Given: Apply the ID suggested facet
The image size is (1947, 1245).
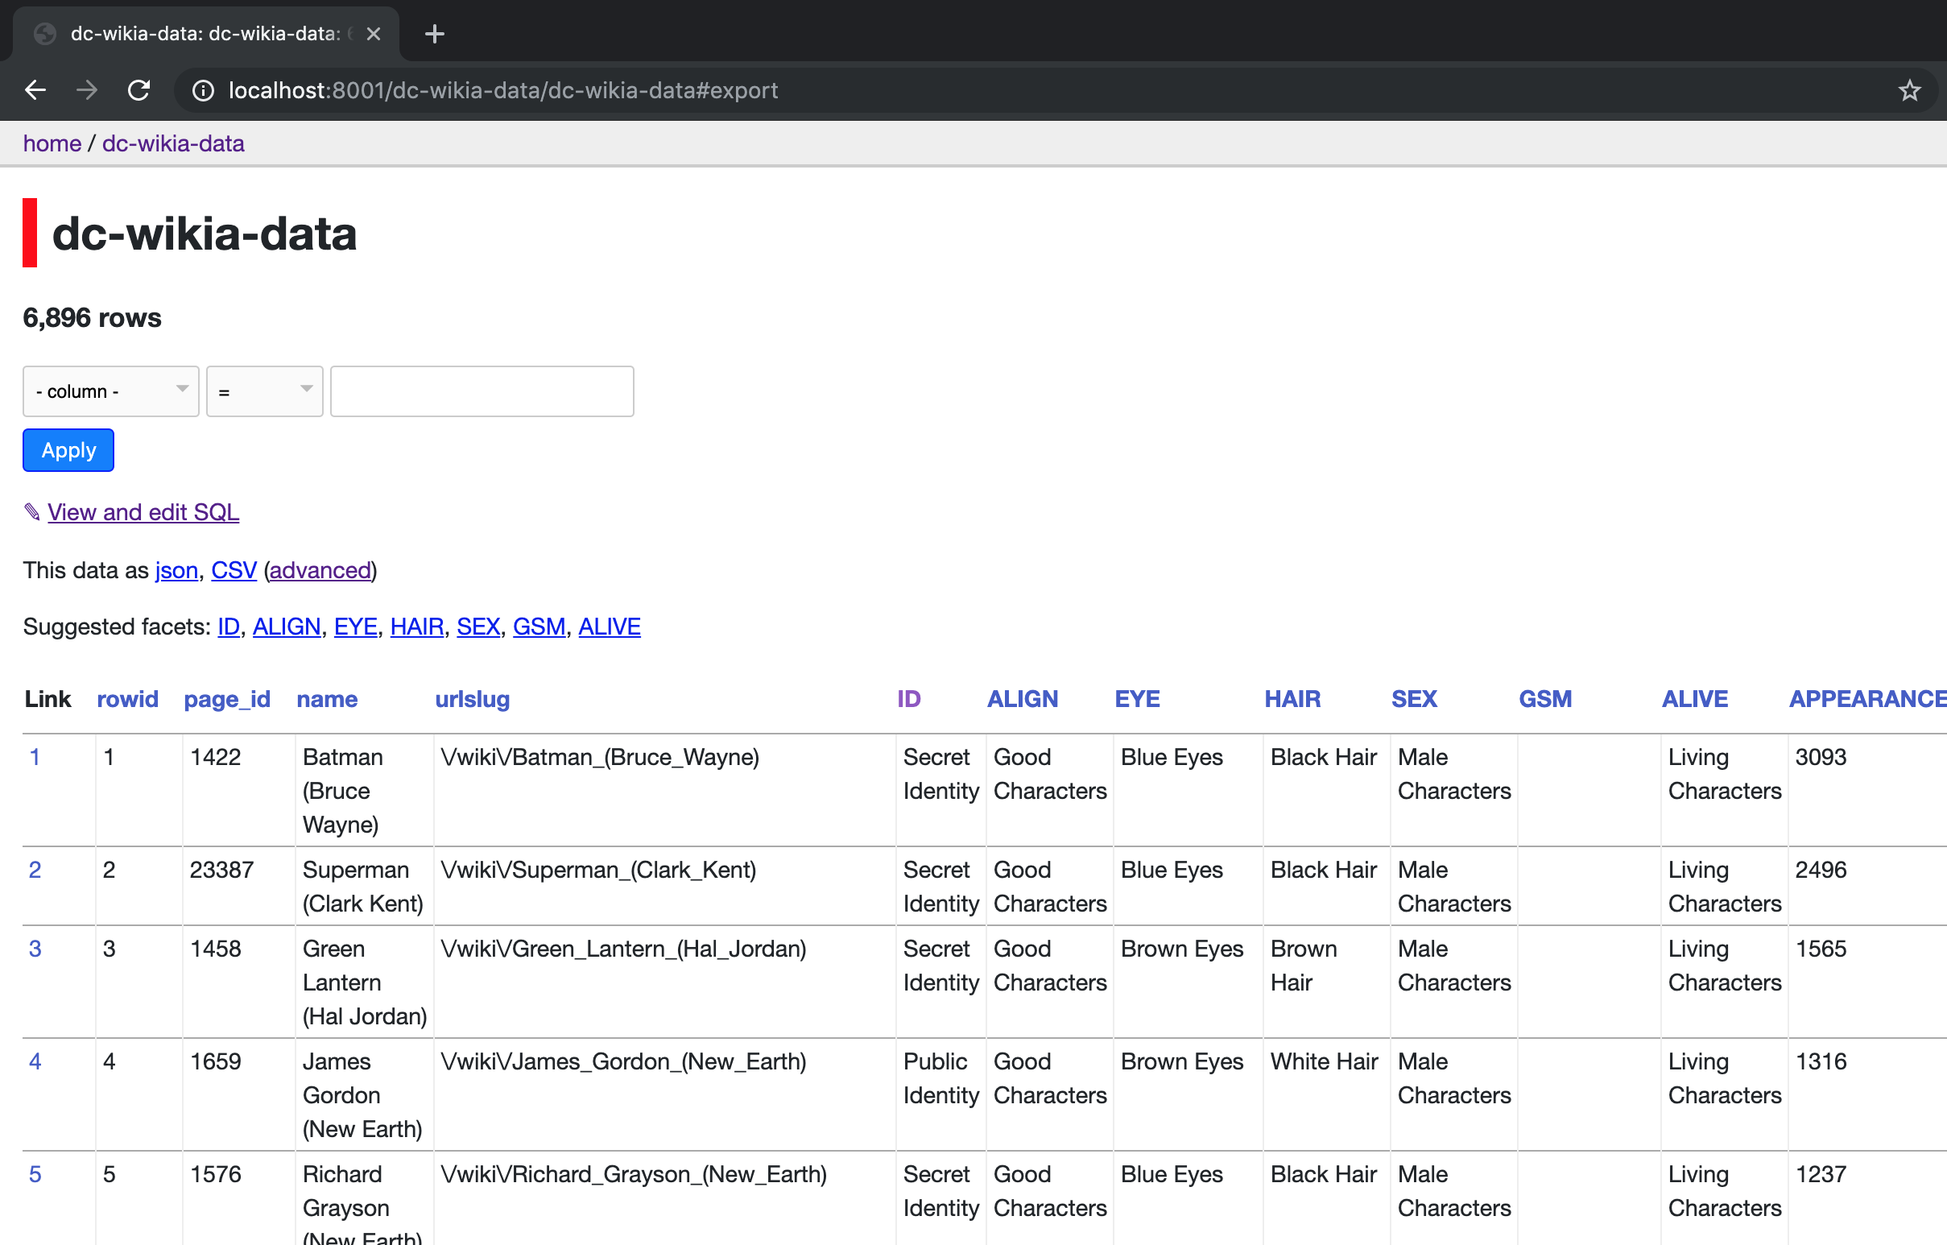Looking at the screenshot, I should 229,627.
